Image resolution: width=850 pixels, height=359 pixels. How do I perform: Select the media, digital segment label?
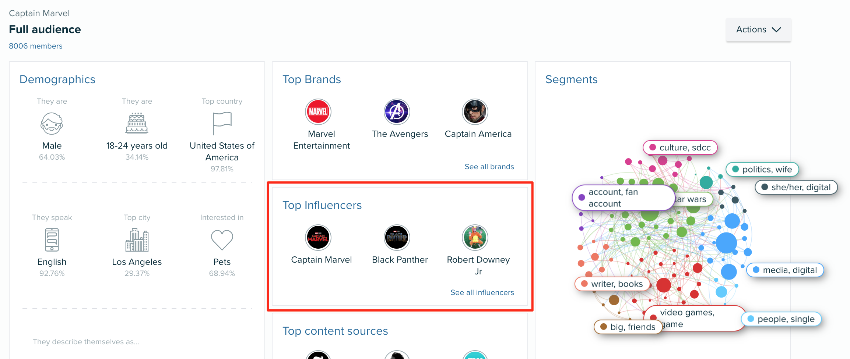(785, 270)
